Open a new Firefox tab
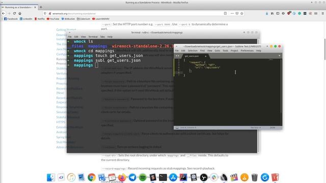Screen dimensions: 326x183 coord(41,7)
